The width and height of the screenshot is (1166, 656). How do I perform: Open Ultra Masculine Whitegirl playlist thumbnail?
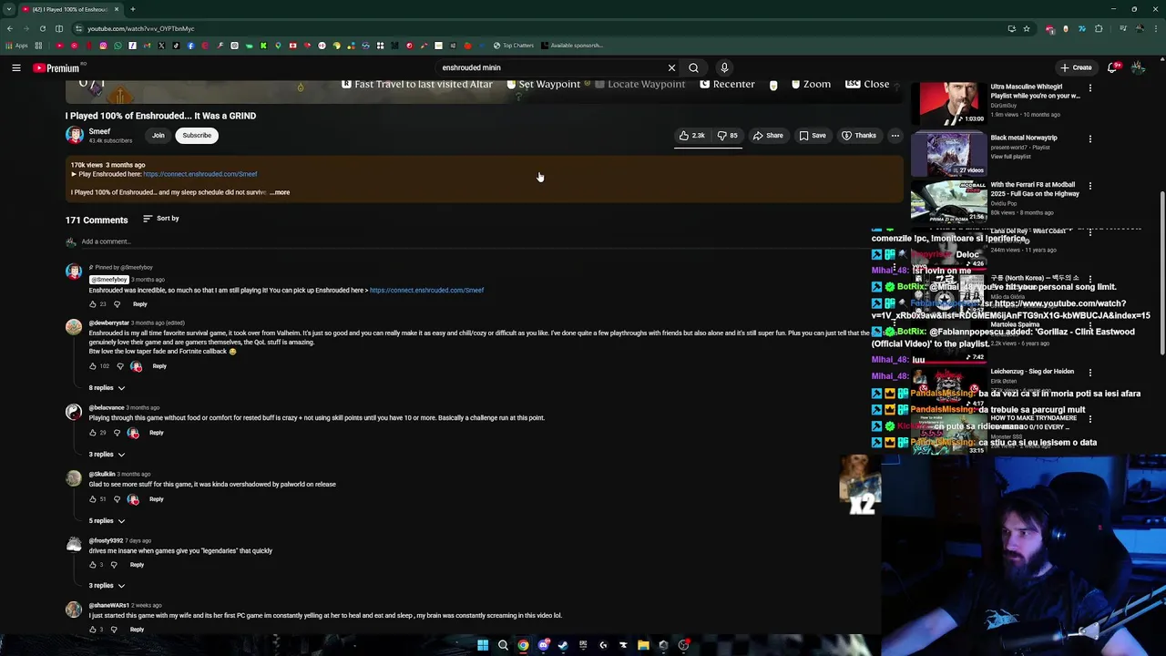point(948,103)
